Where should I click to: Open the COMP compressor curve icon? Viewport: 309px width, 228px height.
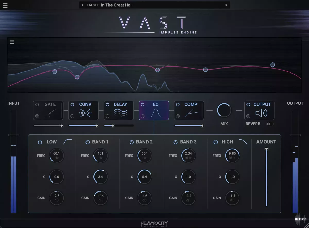[191, 113]
